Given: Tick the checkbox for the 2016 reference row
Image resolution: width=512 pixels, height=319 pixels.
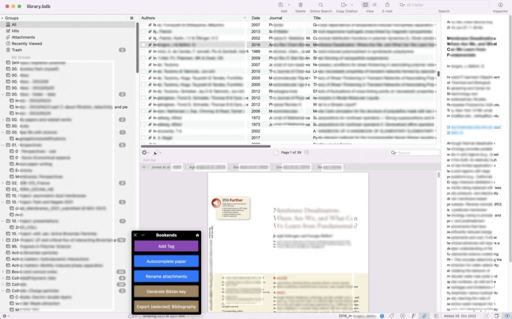Looking at the screenshot, I should (143, 45).
